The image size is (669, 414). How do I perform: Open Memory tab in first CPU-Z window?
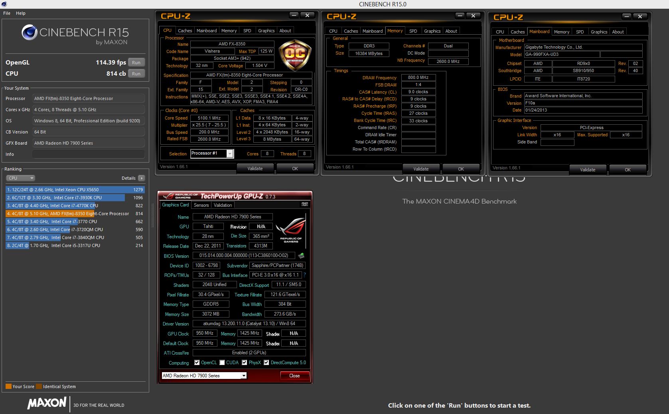(229, 31)
